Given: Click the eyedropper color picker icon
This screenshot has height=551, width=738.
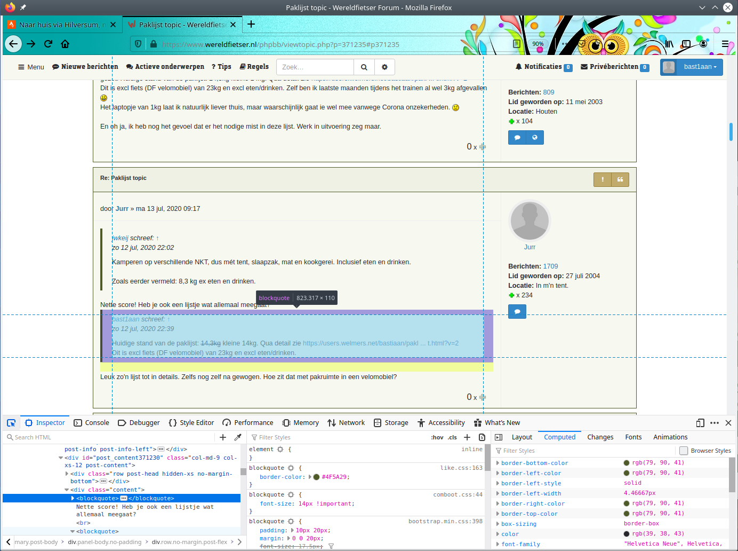Looking at the screenshot, I should (238, 437).
